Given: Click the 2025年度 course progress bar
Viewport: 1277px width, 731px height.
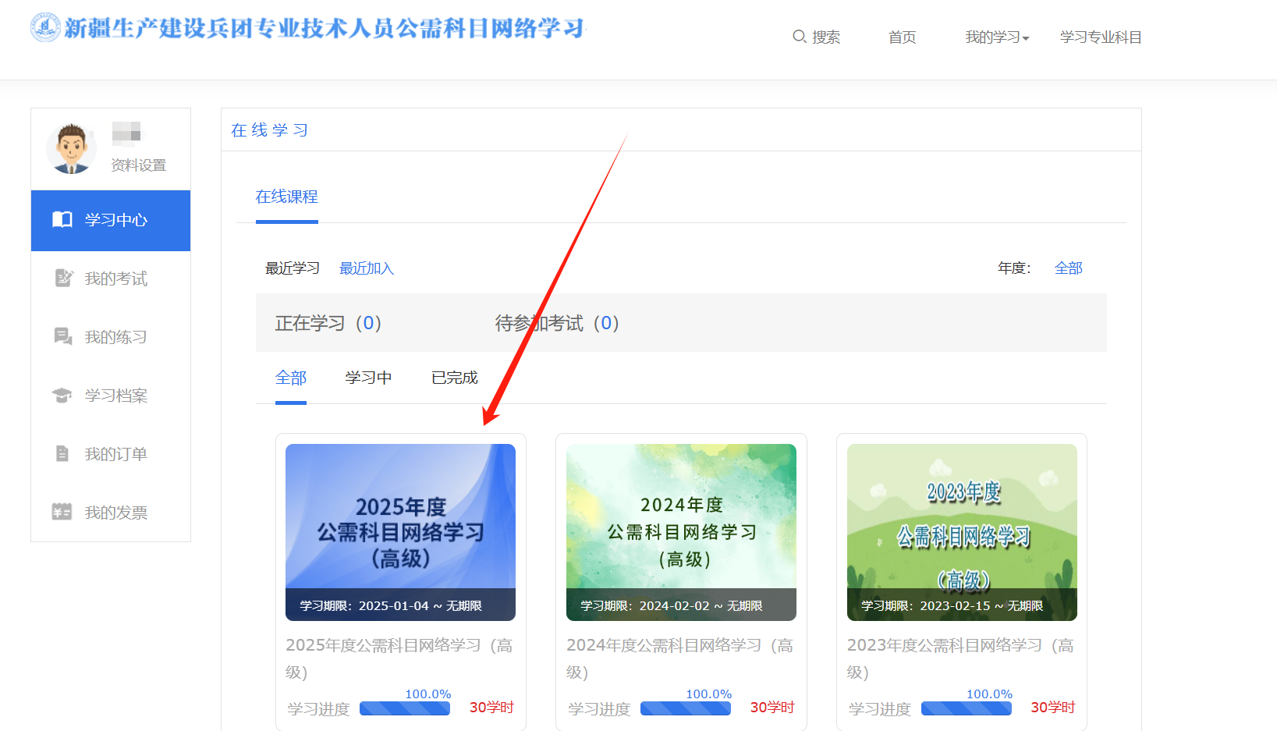Looking at the screenshot, I should coord(404,708).
